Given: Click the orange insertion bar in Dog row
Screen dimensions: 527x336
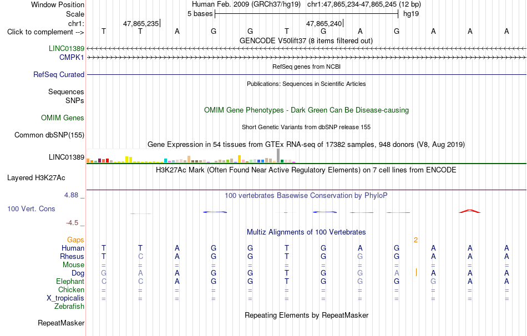Looking at the screenshot, I should pos(416,272).
